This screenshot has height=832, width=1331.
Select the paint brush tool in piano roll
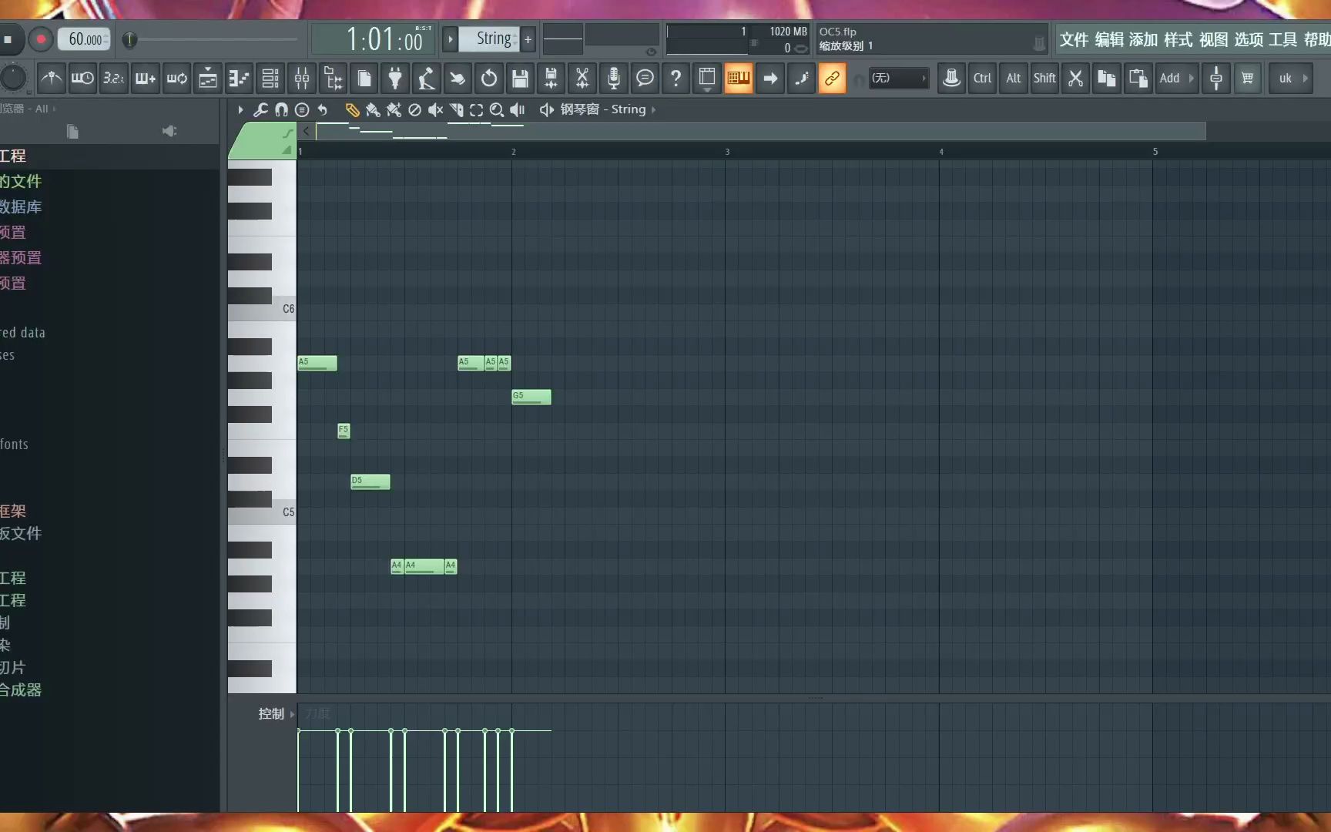[x=373, y=110]
